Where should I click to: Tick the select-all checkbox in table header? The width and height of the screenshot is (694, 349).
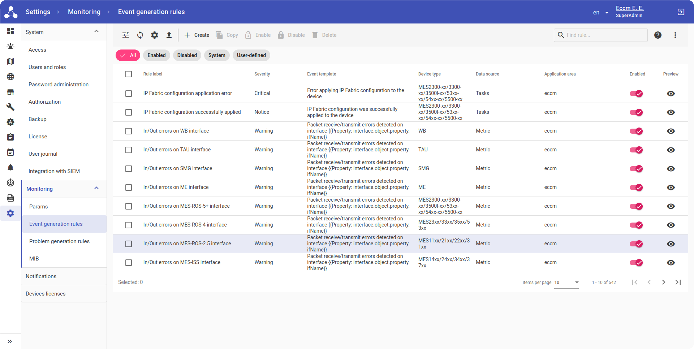coord(129,74)
